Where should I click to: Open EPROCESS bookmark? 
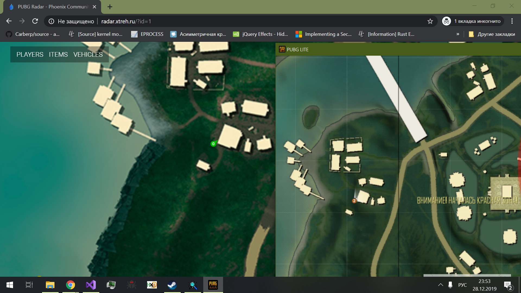(147, 34)
